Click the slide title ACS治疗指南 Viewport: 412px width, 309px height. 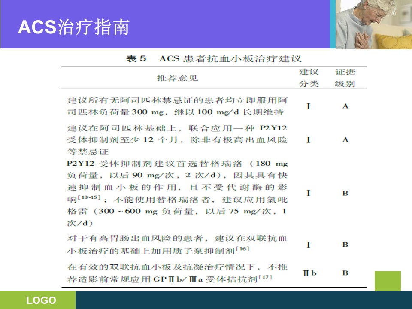click(x=74, y=27)
